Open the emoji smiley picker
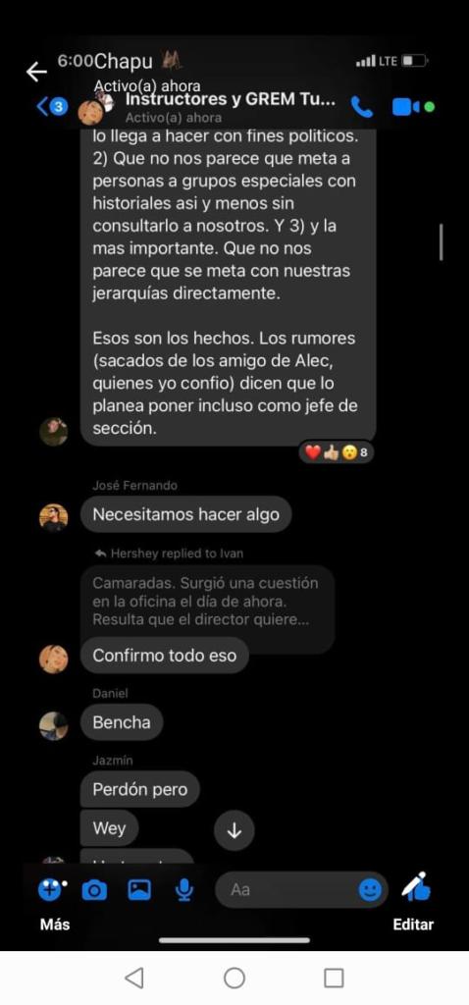Image resolution: width=469 pixels, height=1005 pixels. [x=370, y=889]
